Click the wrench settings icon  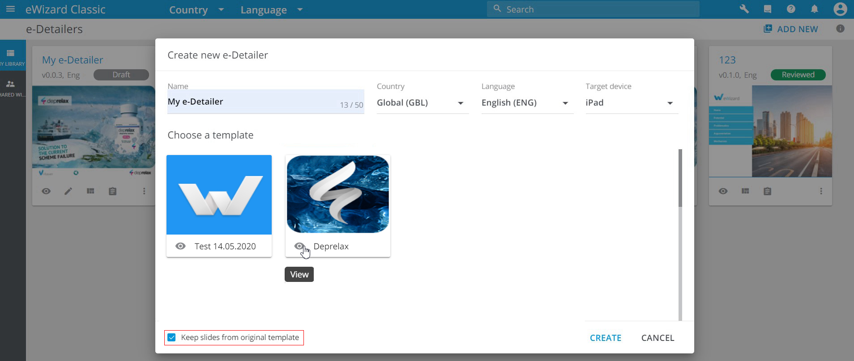[x=744, y=9]
